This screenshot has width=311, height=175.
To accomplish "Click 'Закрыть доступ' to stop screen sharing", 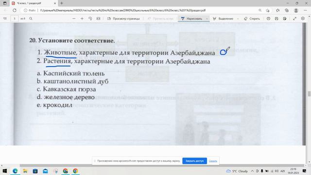I will (x=194, y=161).
